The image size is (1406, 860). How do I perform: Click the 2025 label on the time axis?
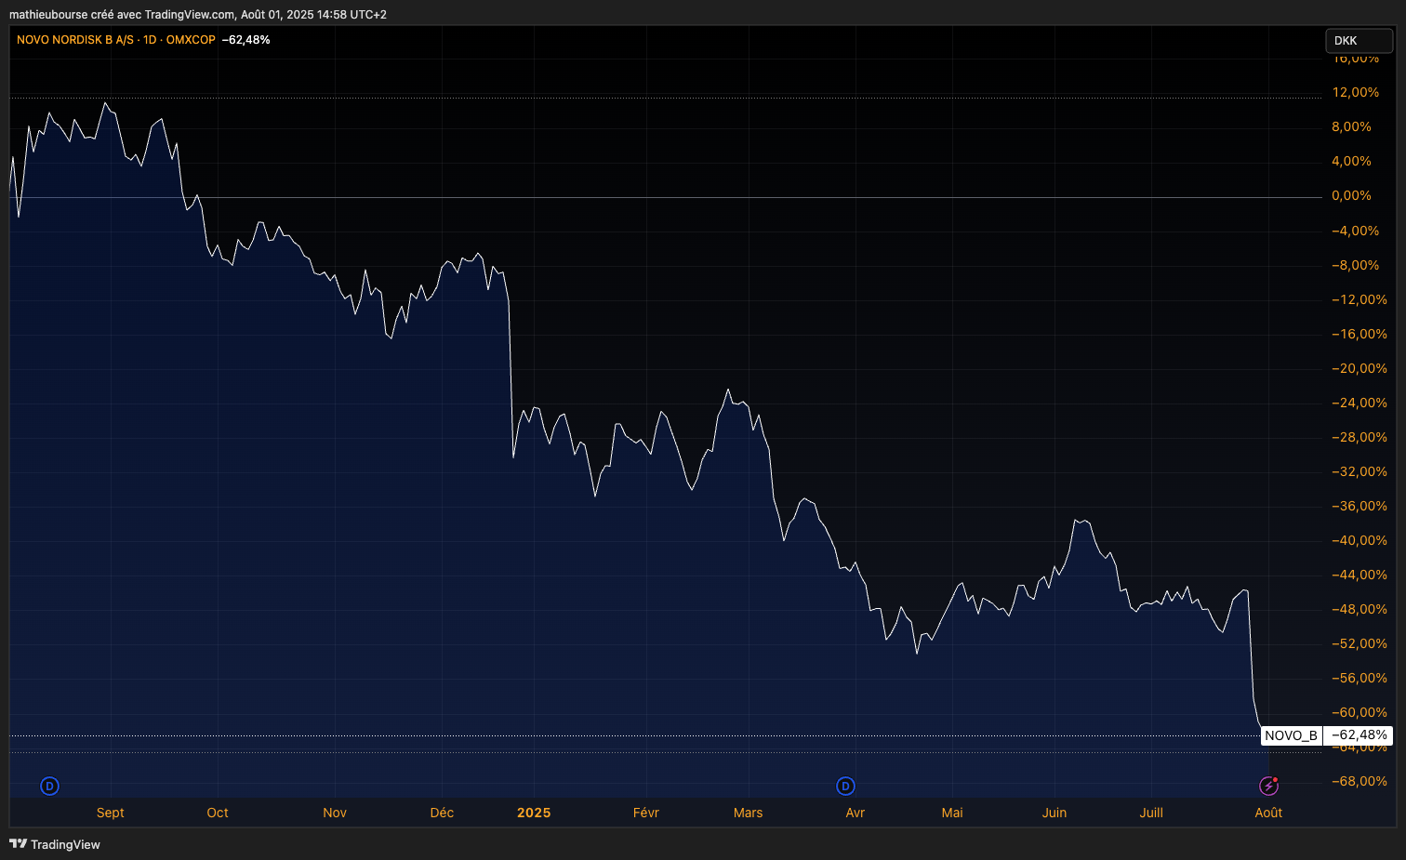pyautogui.click(x=534, y=813)
